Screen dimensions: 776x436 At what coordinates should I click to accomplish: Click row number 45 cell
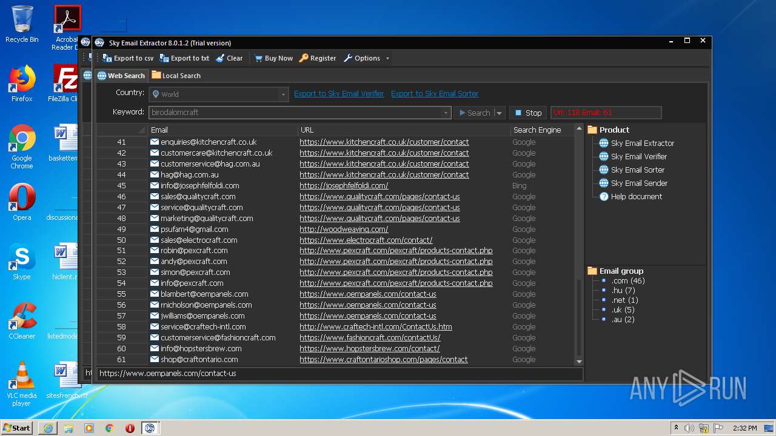(122, 186)
